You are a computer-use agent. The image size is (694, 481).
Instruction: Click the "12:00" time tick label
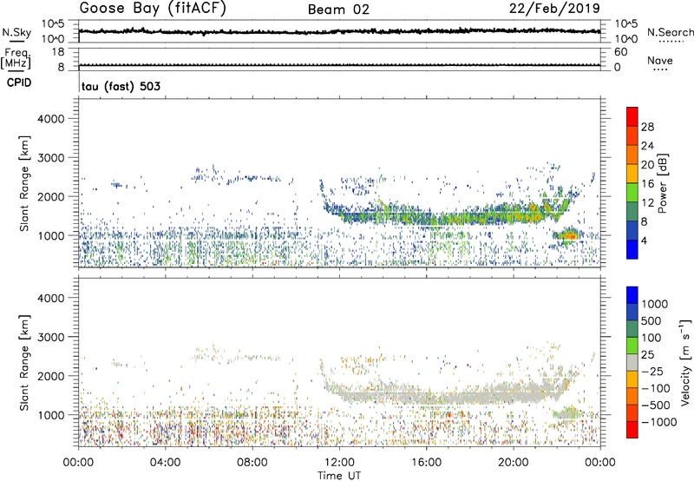pyautogui.click(x=339, y=463)
